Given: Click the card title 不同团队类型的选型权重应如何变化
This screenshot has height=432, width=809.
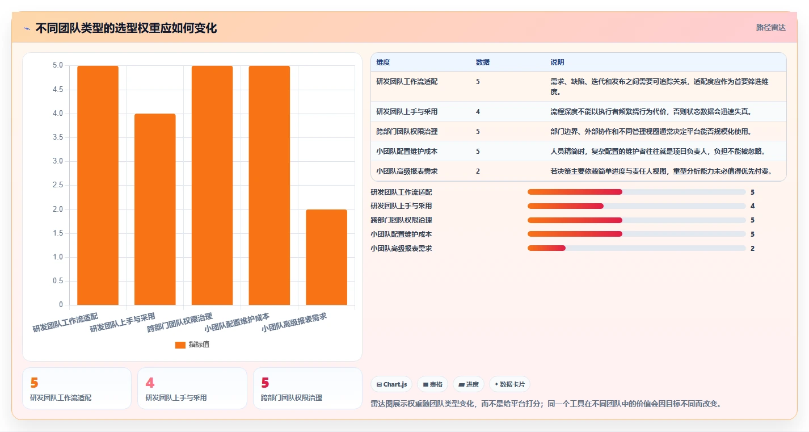Looking at the screenshot, I should [x=126, y=28].
